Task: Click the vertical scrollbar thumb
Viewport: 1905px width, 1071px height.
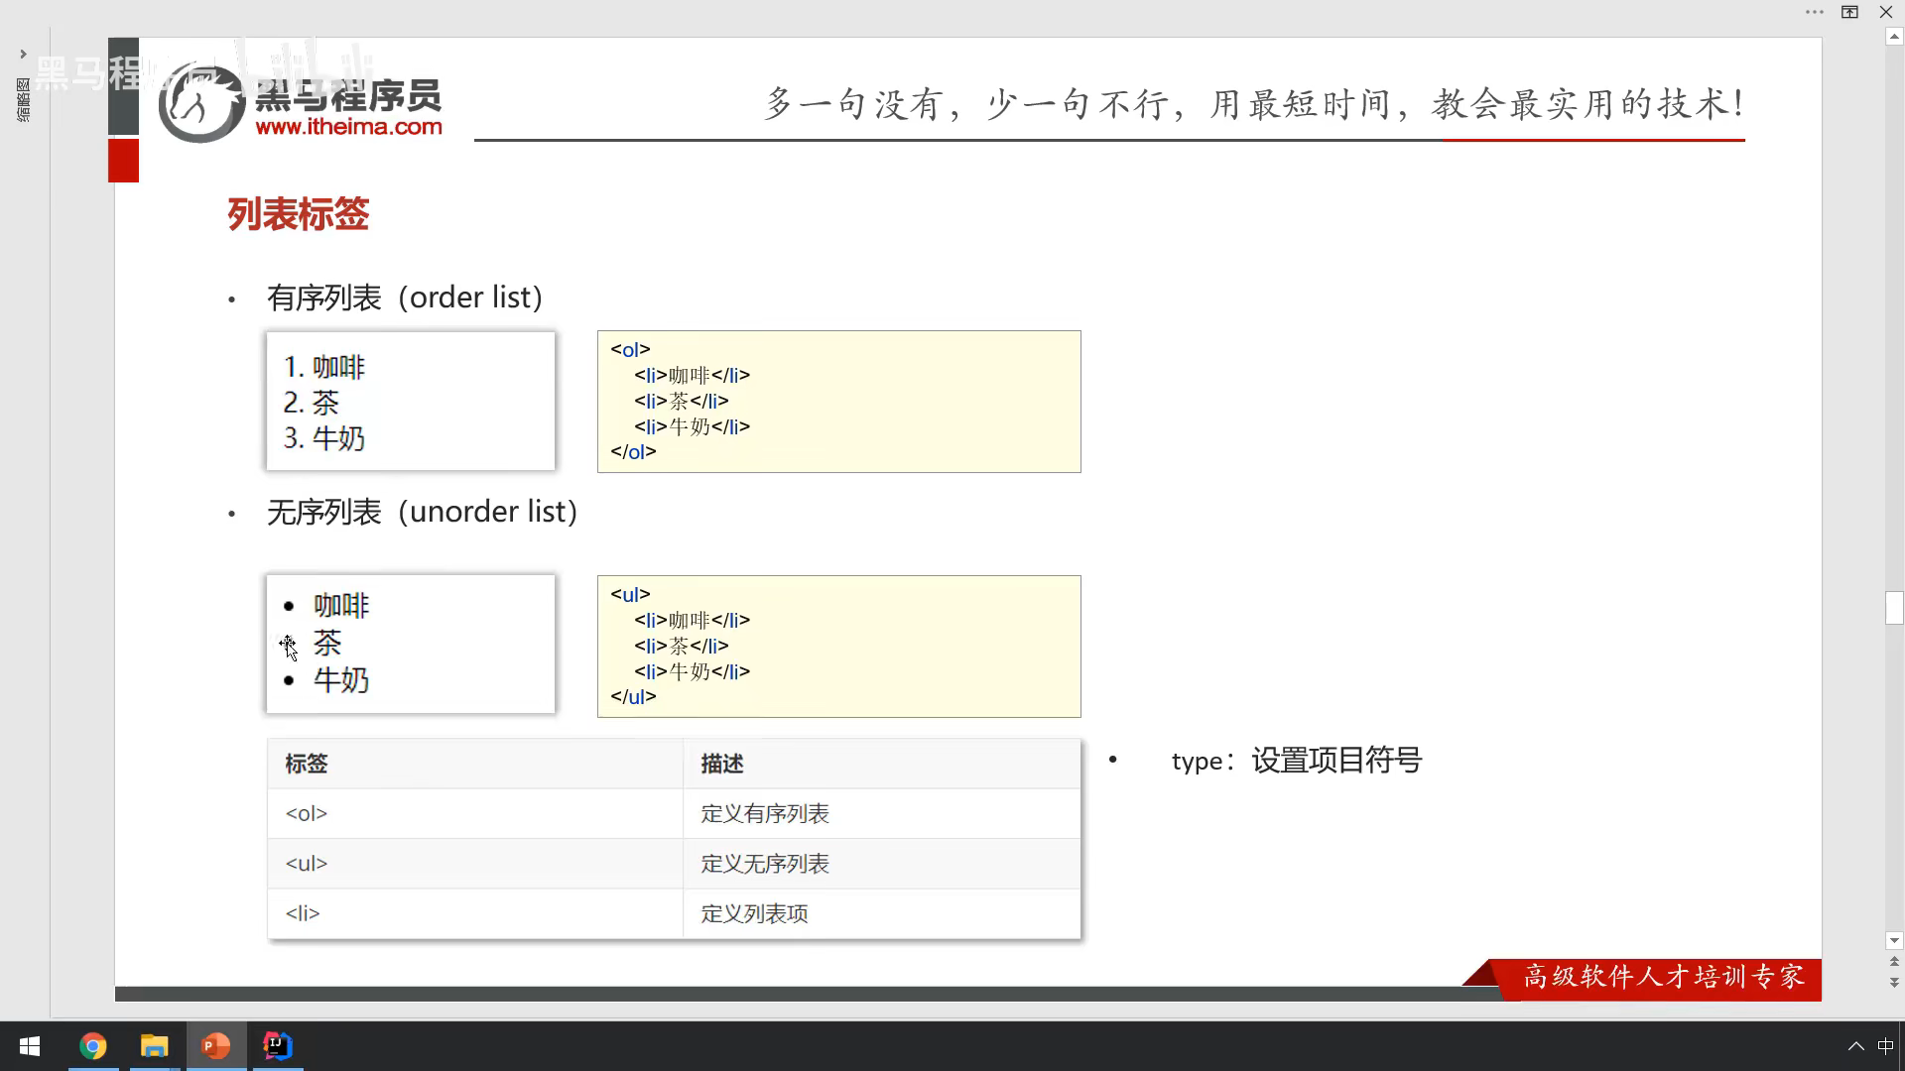Action: 1894,607
